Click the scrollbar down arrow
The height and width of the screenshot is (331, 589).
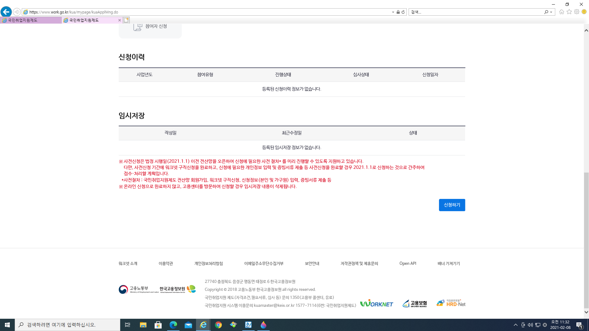(x=586, y=312)
